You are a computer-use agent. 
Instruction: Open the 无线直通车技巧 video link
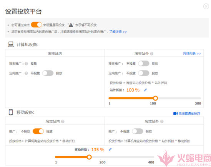189,113
